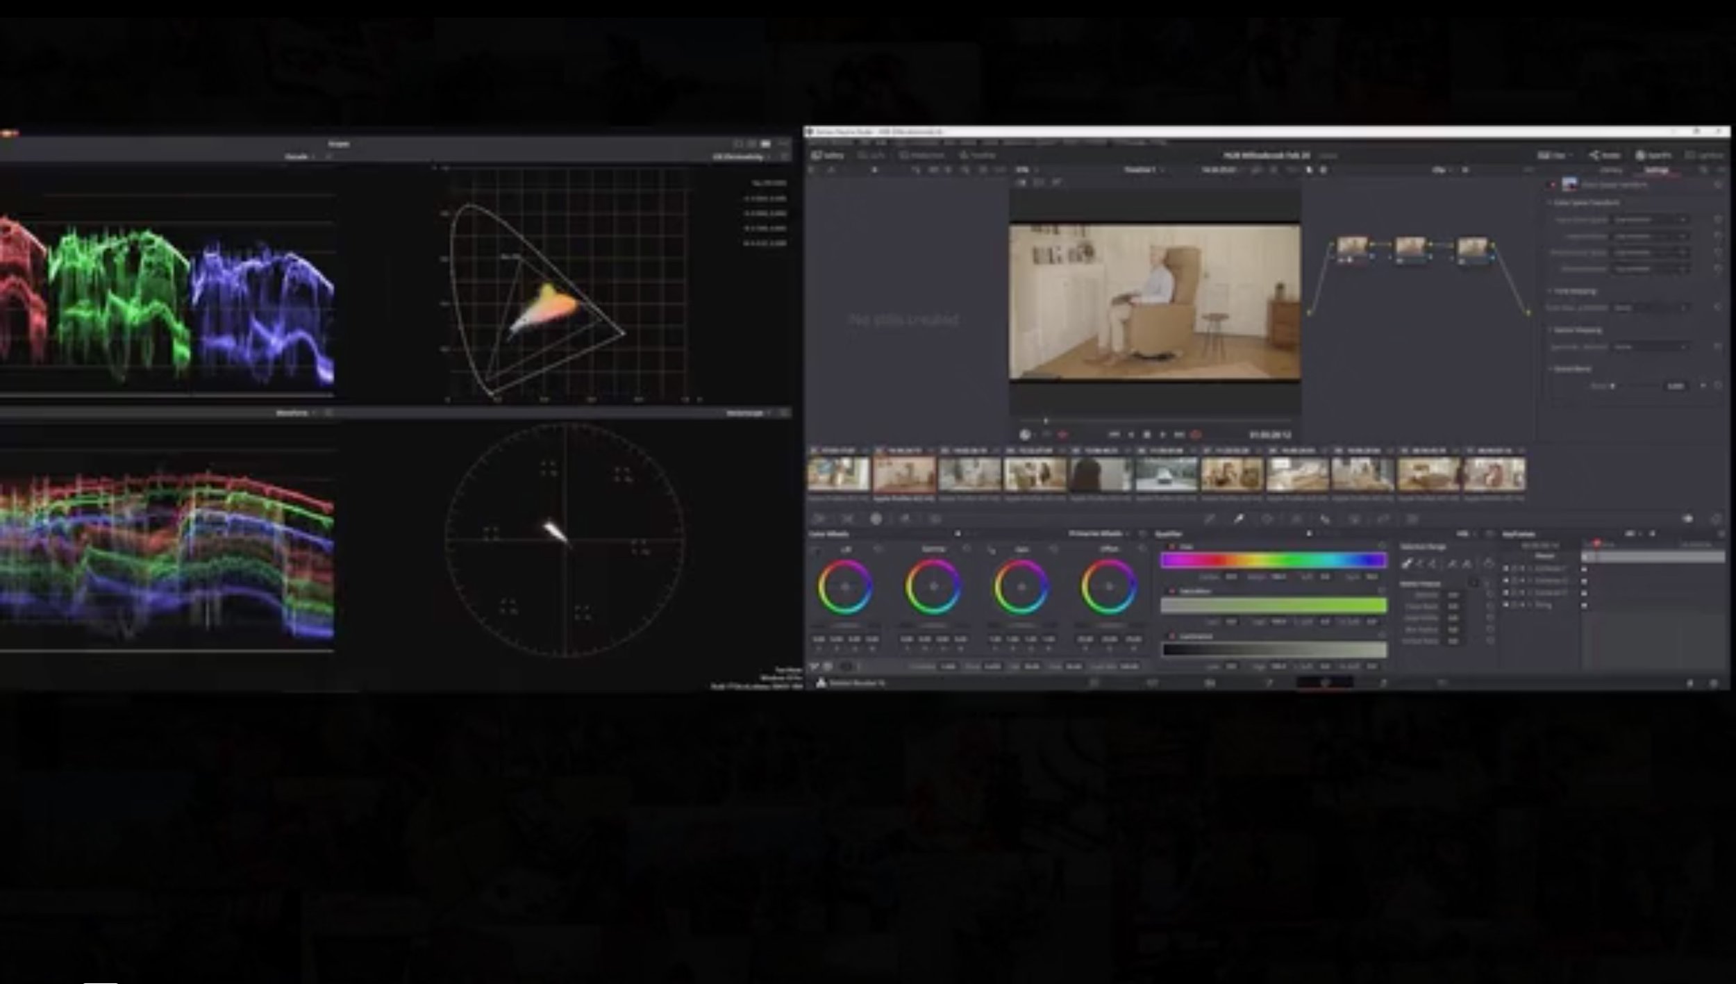
Task: Toggle the Hue qualifier on or off
Action: point(1173,547)
